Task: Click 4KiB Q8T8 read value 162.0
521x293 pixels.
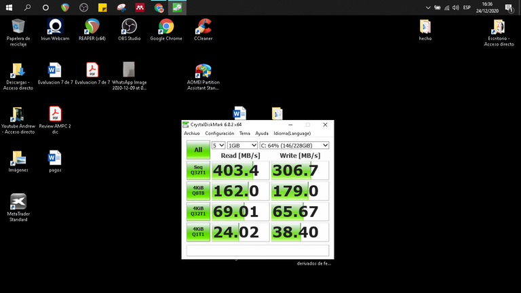Action: (240, 191)
